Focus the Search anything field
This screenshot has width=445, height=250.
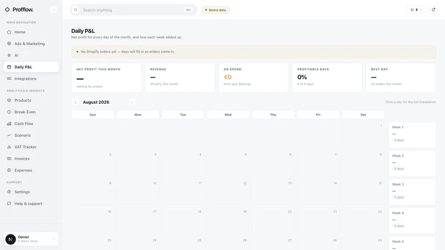coord(133,10)
